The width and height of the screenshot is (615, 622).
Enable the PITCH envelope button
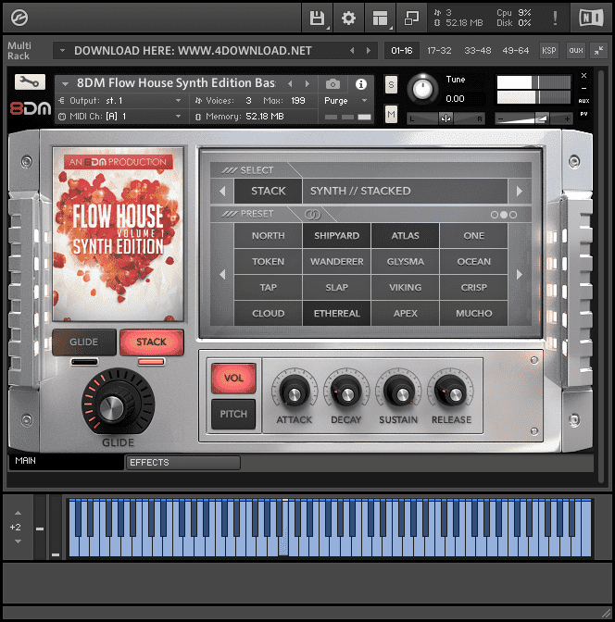(x=233, y=414)
